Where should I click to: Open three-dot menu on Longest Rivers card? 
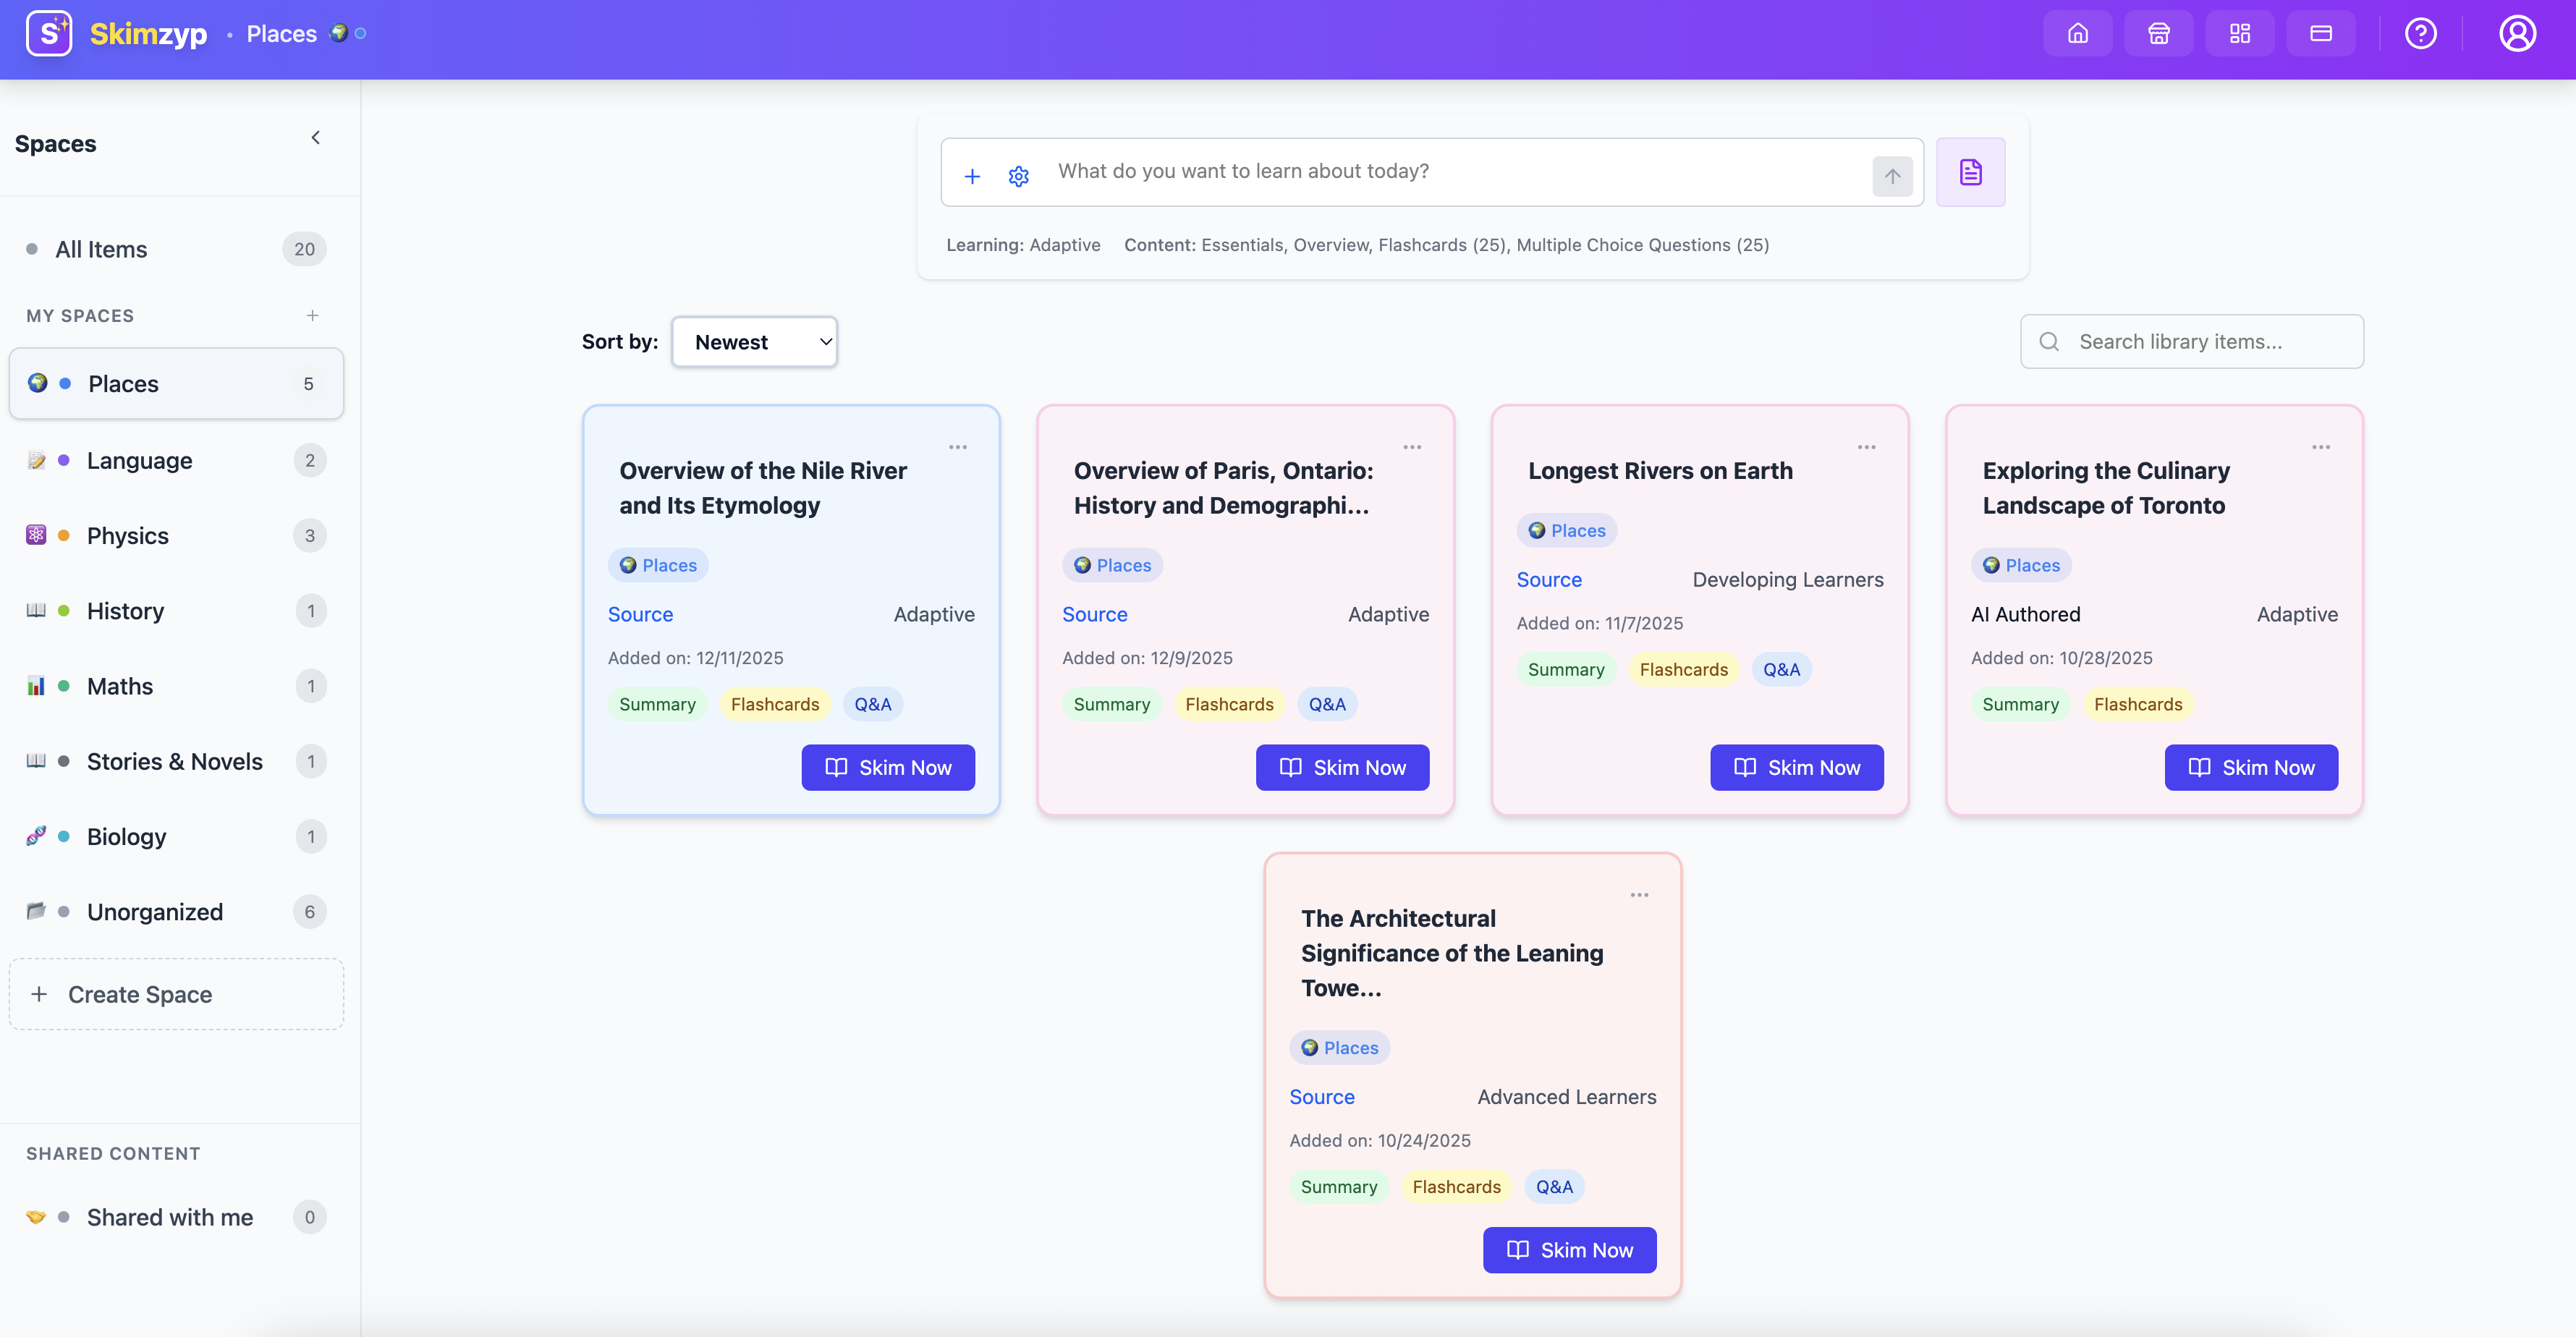pos(1866,447)
